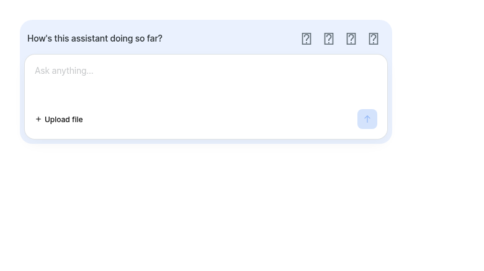Click the plus icon beside Upload file
Screen dimensions: 484x271
click(x=38, y=119)
